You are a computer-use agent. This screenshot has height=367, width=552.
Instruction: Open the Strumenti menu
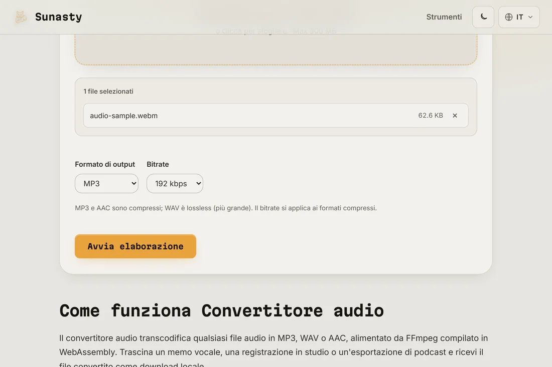coord(444,17)
